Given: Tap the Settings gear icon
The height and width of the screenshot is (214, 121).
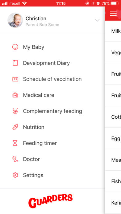Looking at the screenshot, I should pyautogui.click(x=15, y=175).
